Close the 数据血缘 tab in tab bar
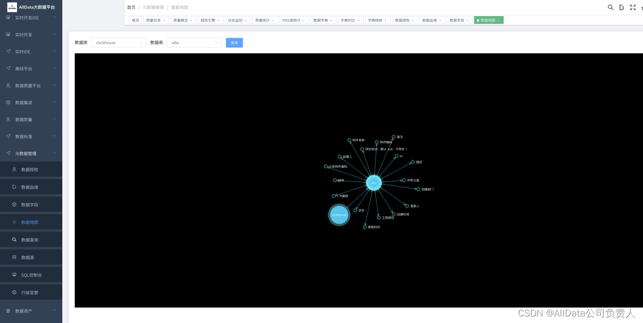The image size is (643, 323). (440, 21)
